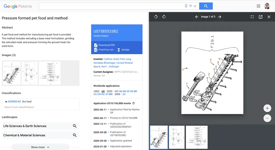275x150 pixels.
Task: Open inventor Karl L. Kettinger link
Action: point(110,66)
